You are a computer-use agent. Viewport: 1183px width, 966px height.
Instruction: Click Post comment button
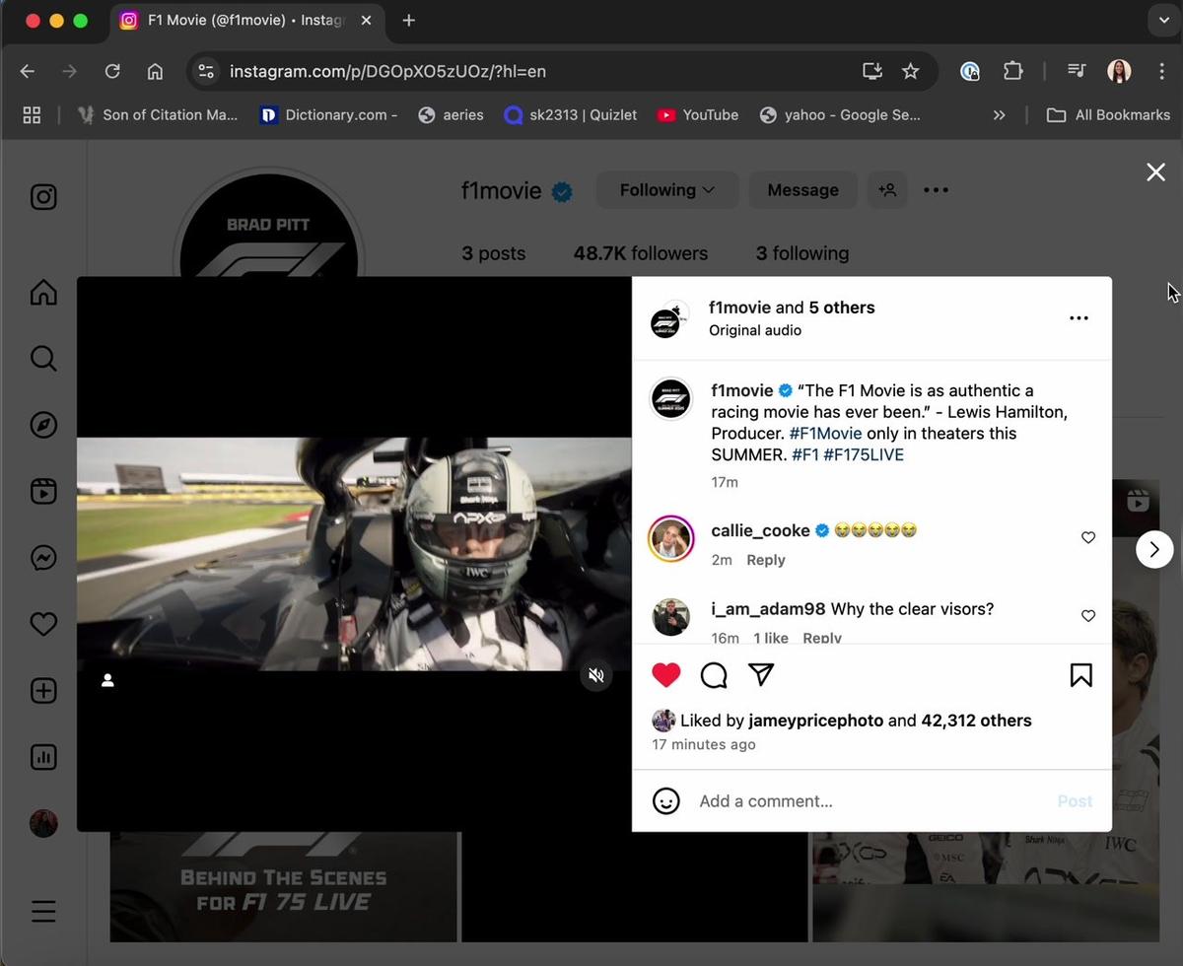pyautogui.click(x=1075, y=801)
